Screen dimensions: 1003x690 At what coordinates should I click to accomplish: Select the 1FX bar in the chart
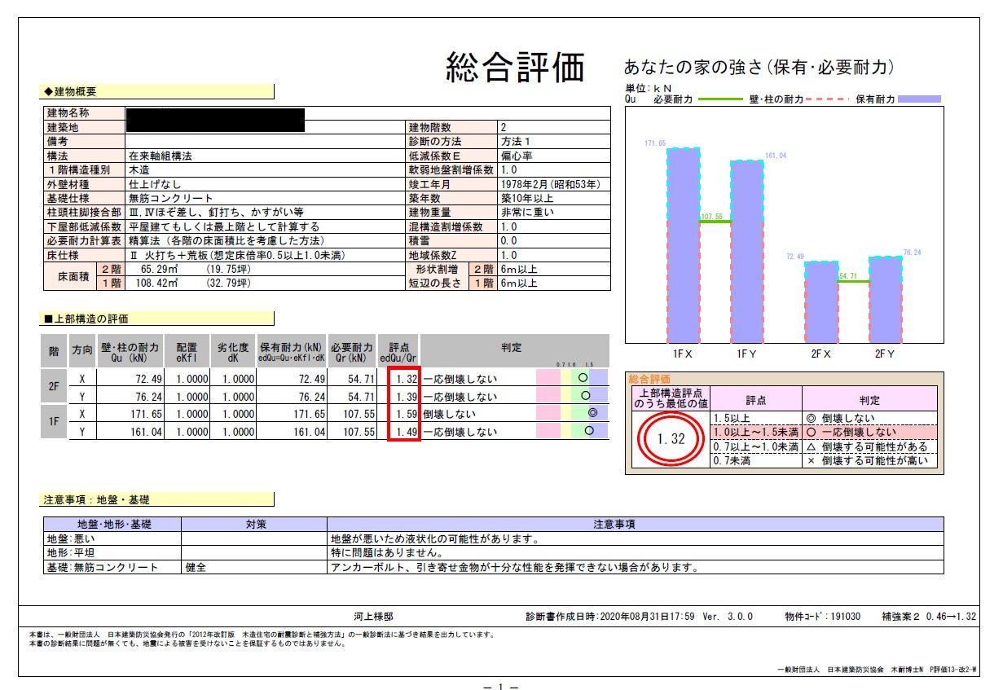coord(683,244)
